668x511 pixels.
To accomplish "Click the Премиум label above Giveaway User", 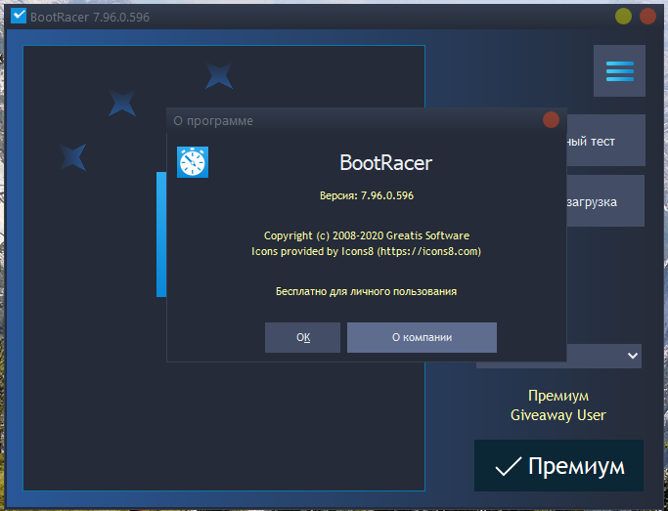I will pos(558,396).
